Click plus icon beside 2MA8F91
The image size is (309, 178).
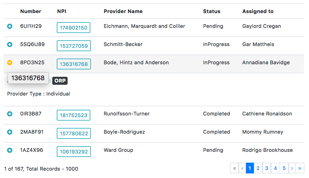10,132
